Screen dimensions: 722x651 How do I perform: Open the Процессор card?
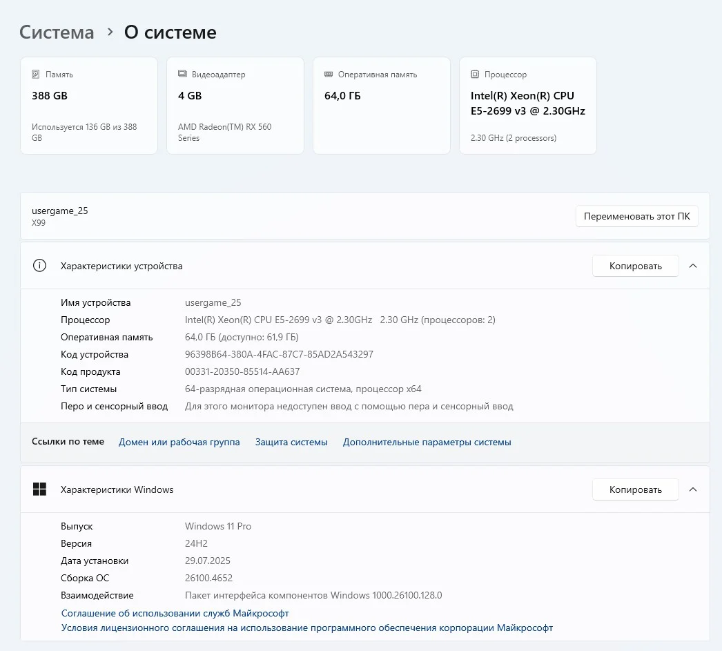(528, 106)
